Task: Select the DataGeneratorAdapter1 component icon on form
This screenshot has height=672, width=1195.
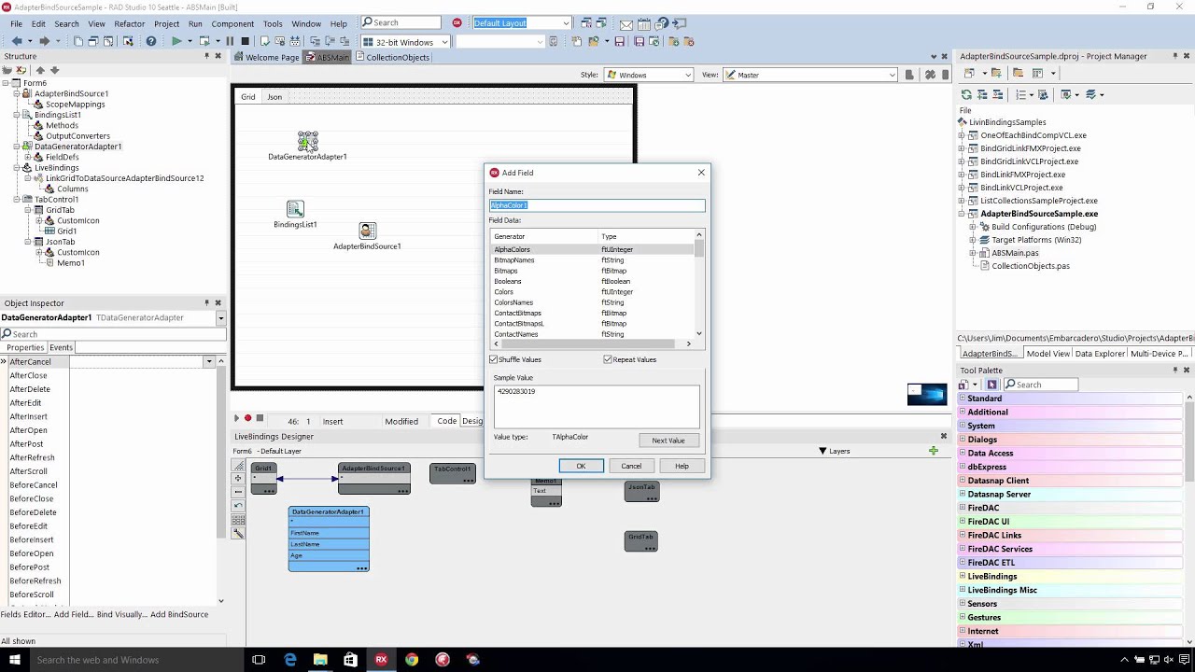Action: tap(307, 141)
